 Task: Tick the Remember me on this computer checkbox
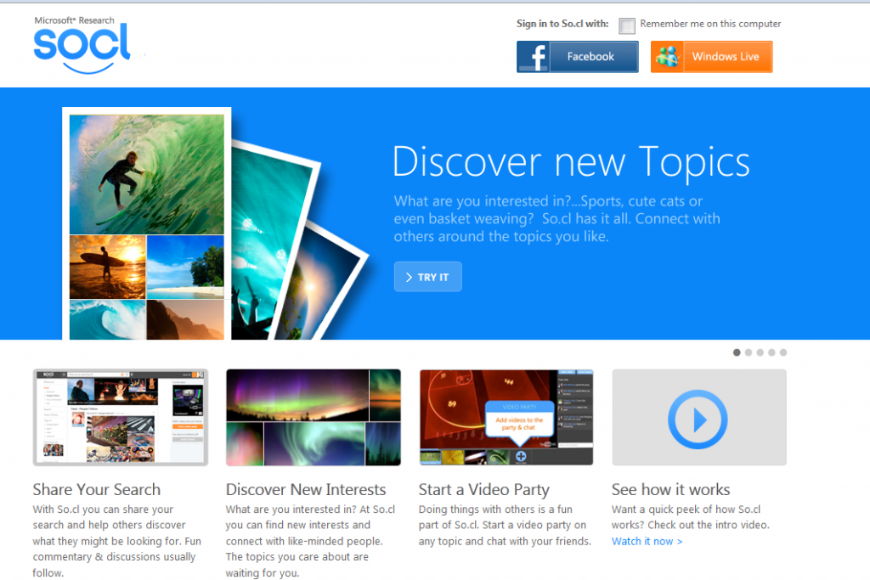pos(627,25)
